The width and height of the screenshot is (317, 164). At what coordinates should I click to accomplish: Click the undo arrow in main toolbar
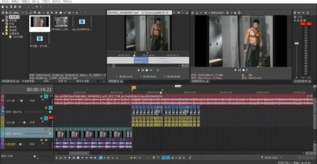[x=37, y=7]
